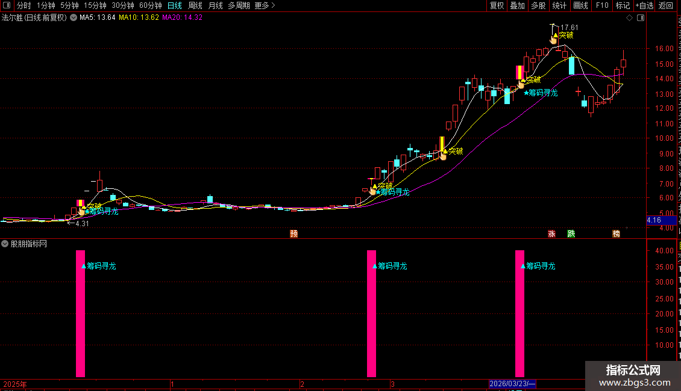Toggle 复权 price adjustment
The height and width of the screenshot is (391, 681).
click(x=497, y=5)
